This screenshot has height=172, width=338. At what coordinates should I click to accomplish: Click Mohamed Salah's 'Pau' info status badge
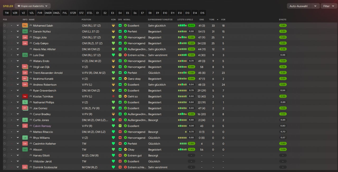click(25, 26)
